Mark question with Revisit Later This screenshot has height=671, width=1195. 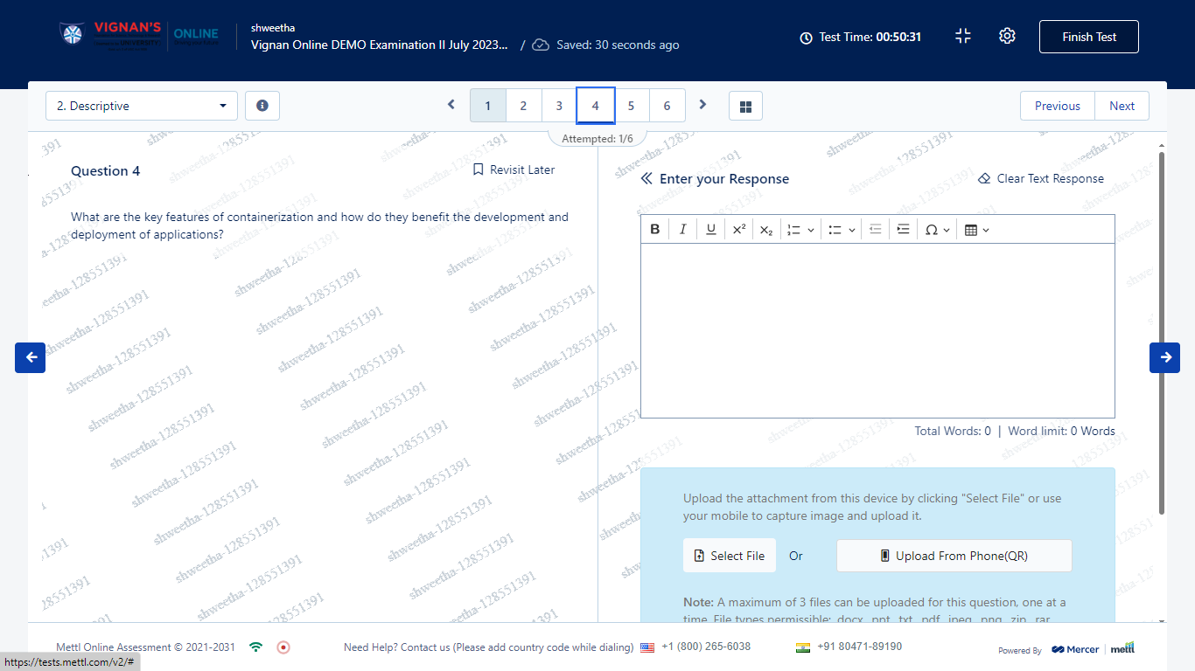tap(514, 169)
